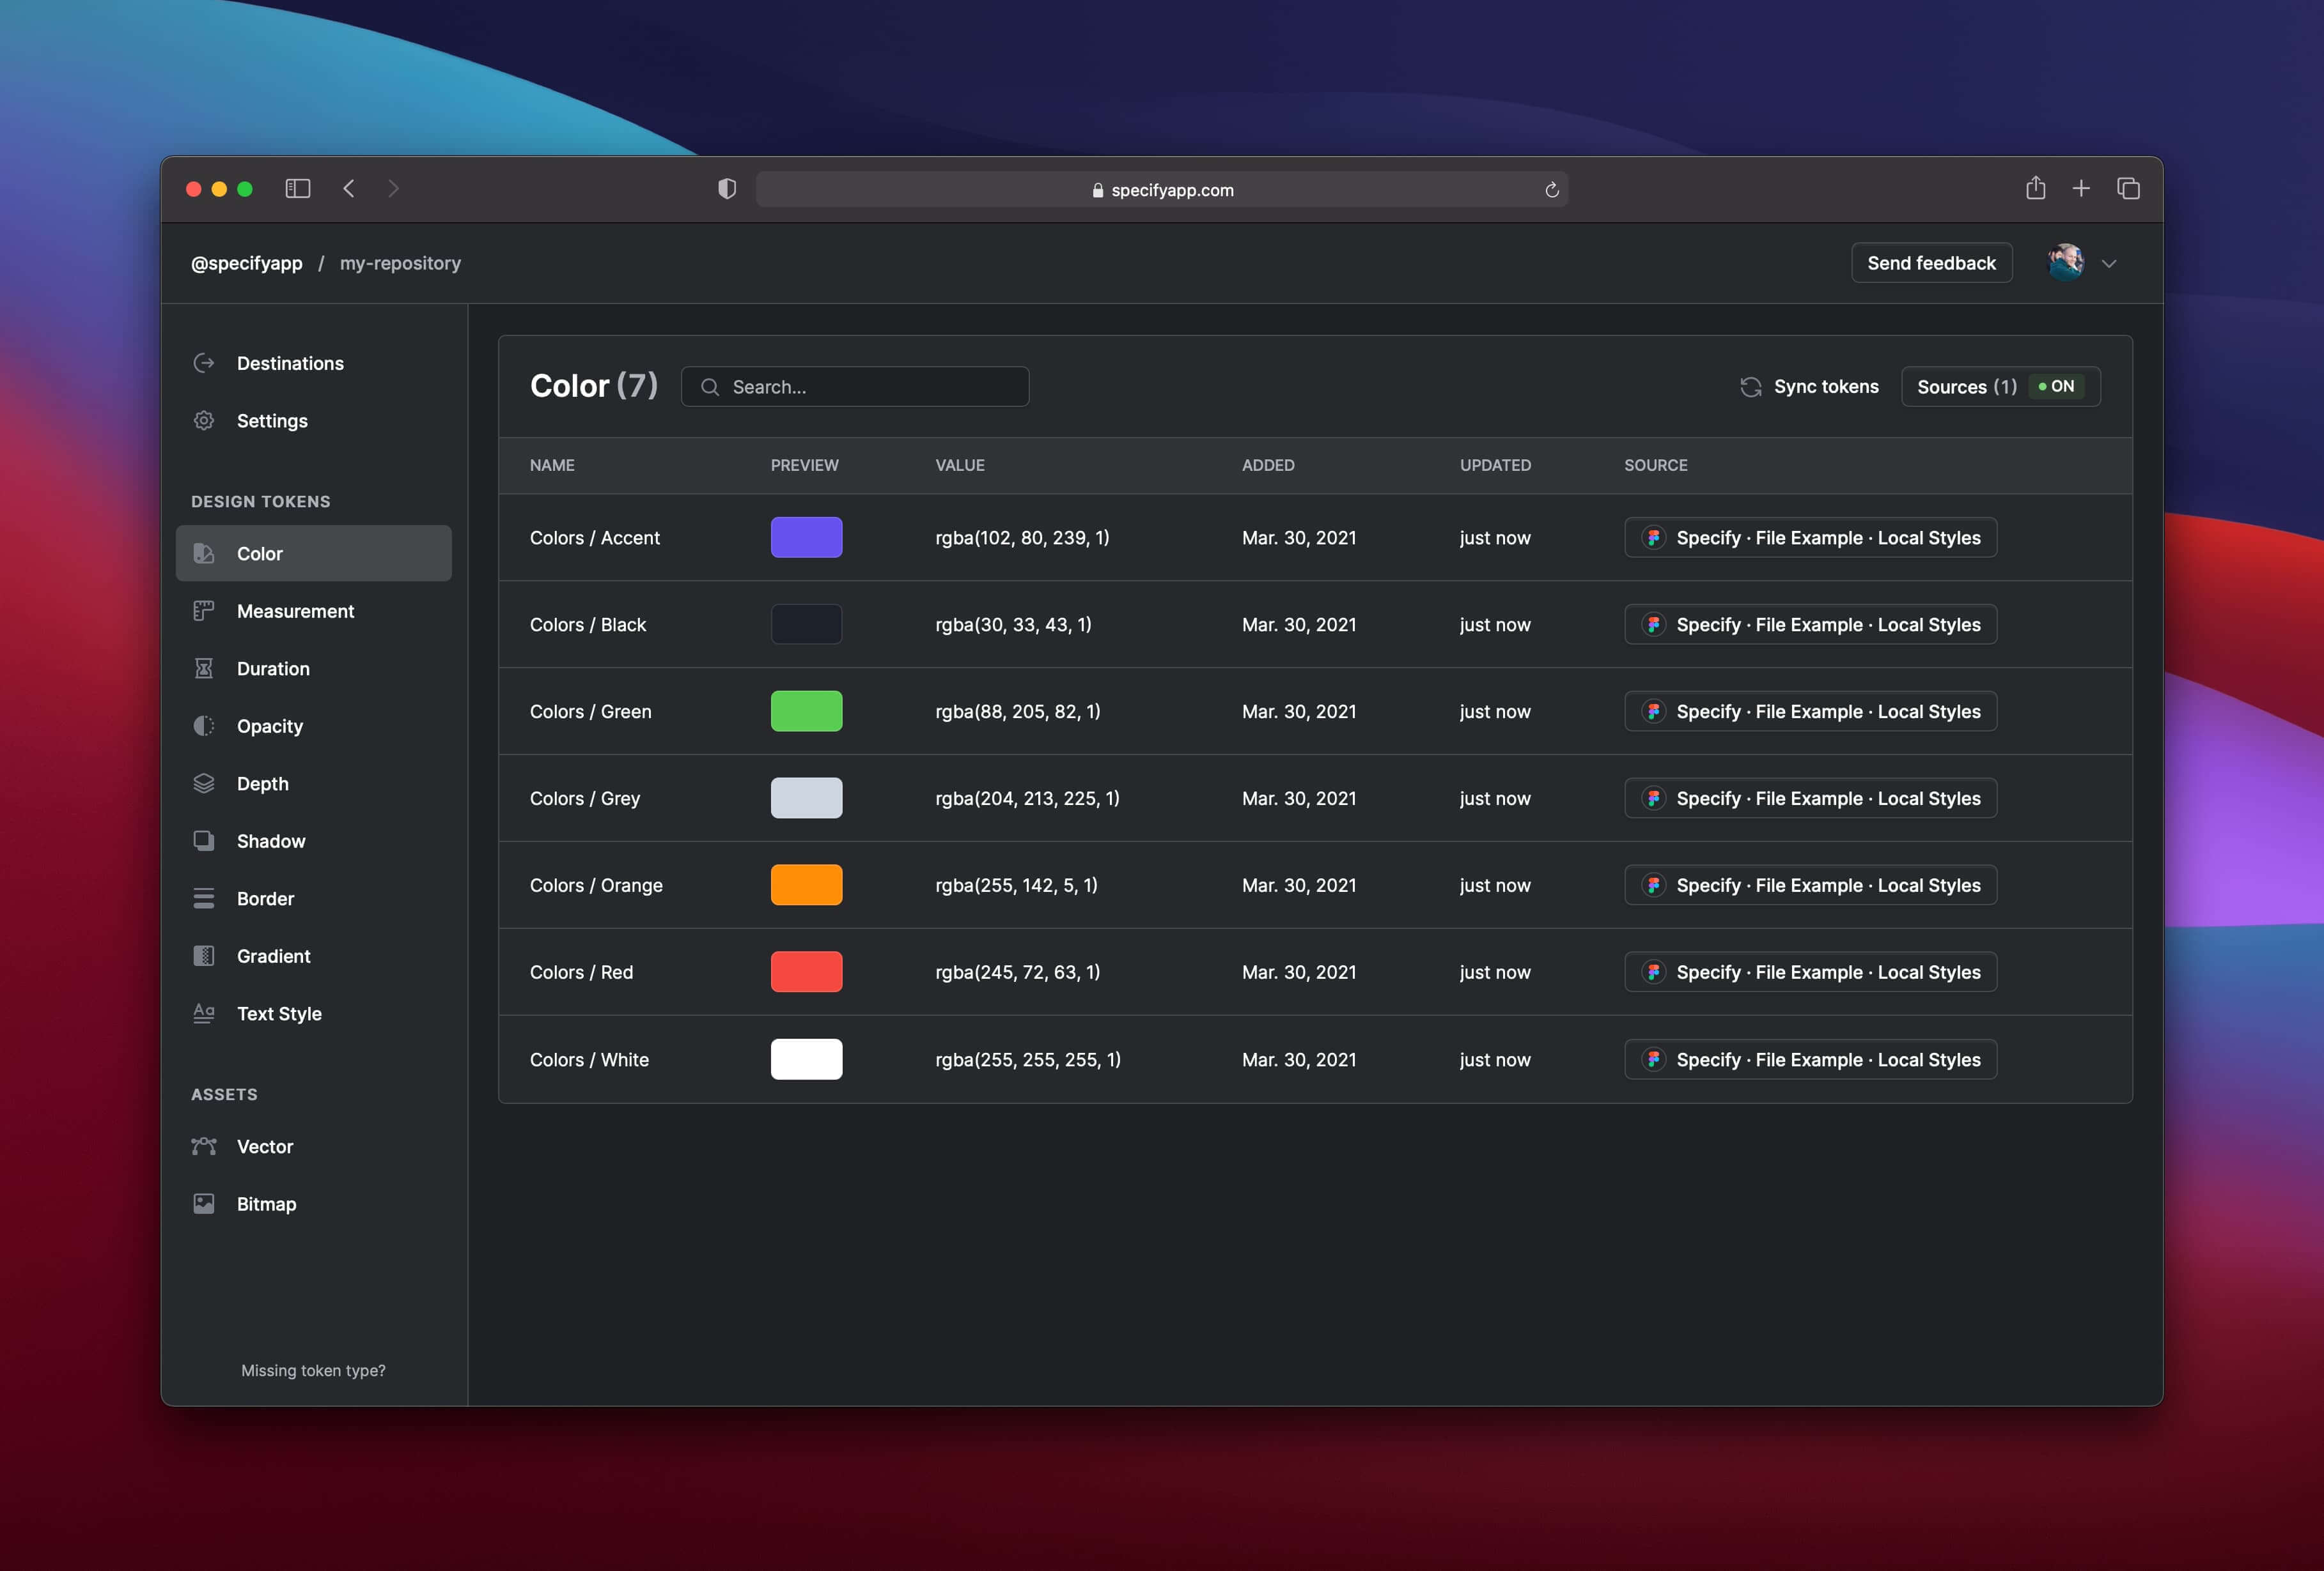
Task: Open repository Settings
Action: [x=272, y=421]
